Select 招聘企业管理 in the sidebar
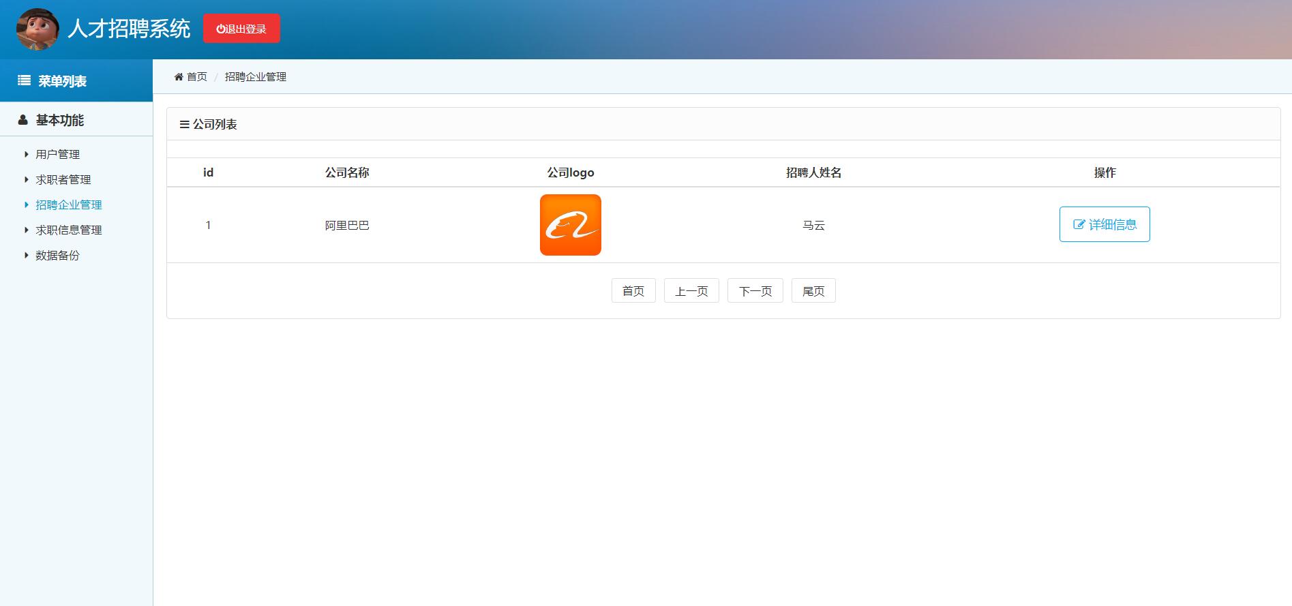The height and width of the screenshot is (606, 1292). click(x=69, y=205)
